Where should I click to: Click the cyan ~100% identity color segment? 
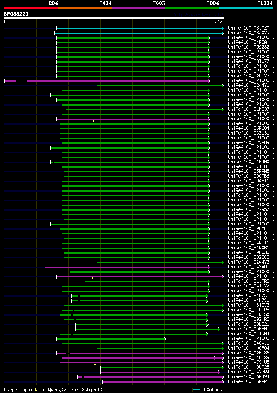[246, 8]
